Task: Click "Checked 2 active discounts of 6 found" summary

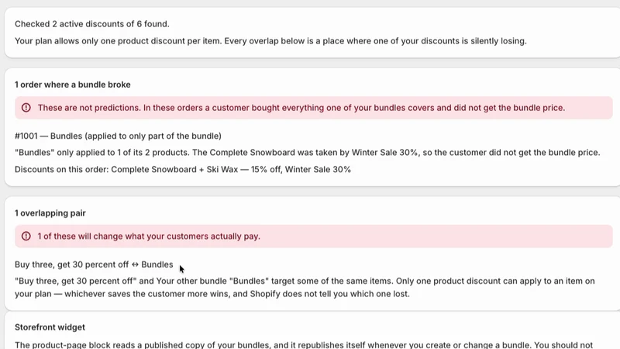Action: pos(92,24)
